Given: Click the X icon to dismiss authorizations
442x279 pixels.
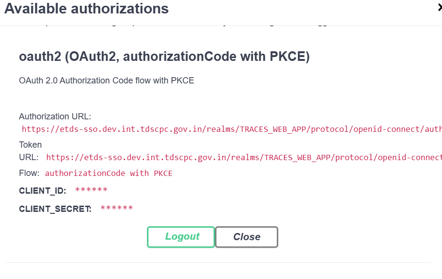Looking at the screenshot, I should click(439, 7).
